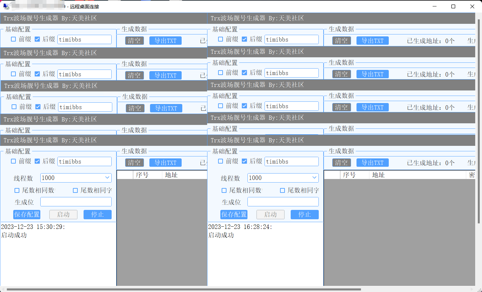Viewport: 482px width, 292px height.
Task: Click 启动 button in the 15:30:29 log panel
Action: (x=63, y=214)
